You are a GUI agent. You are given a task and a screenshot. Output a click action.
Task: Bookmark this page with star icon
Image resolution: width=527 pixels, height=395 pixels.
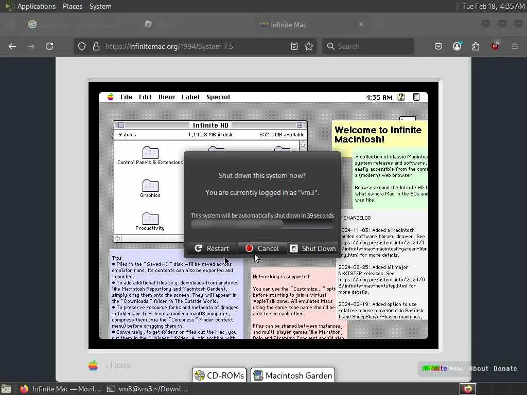[x=309, y=46]
